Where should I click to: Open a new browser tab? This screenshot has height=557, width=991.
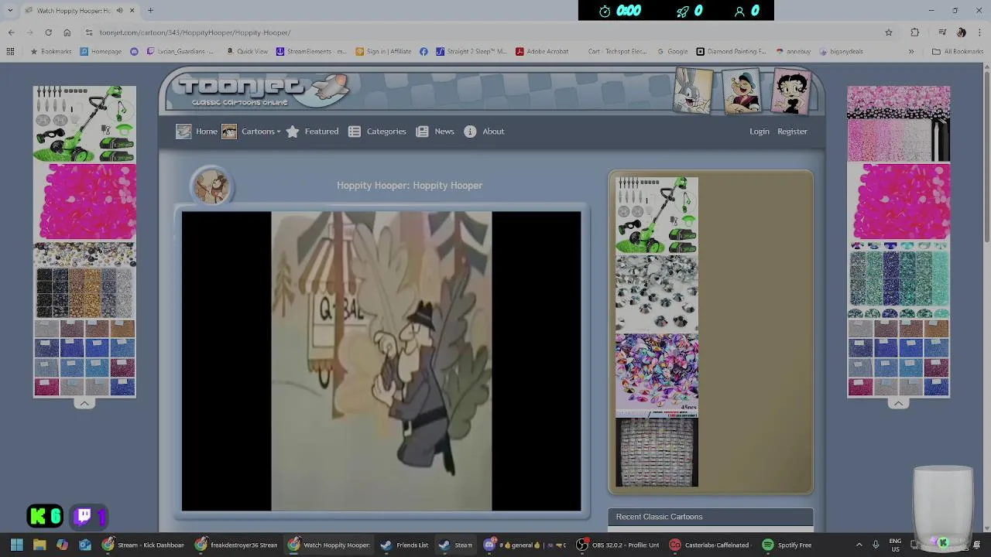coord(150,11)
